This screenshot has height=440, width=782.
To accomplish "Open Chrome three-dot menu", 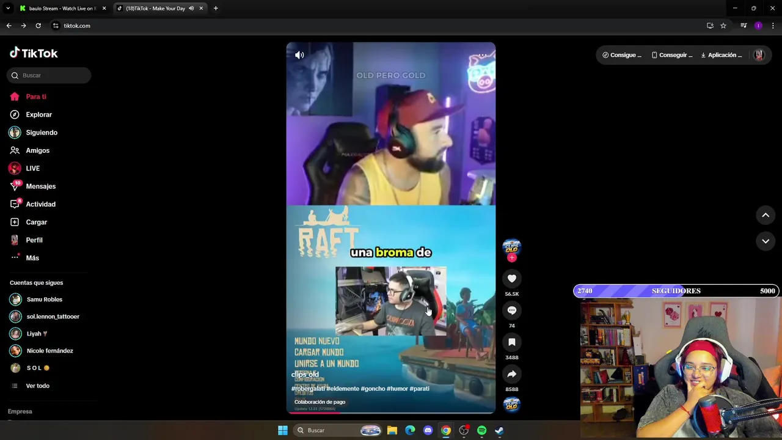I will coord(773,26).
